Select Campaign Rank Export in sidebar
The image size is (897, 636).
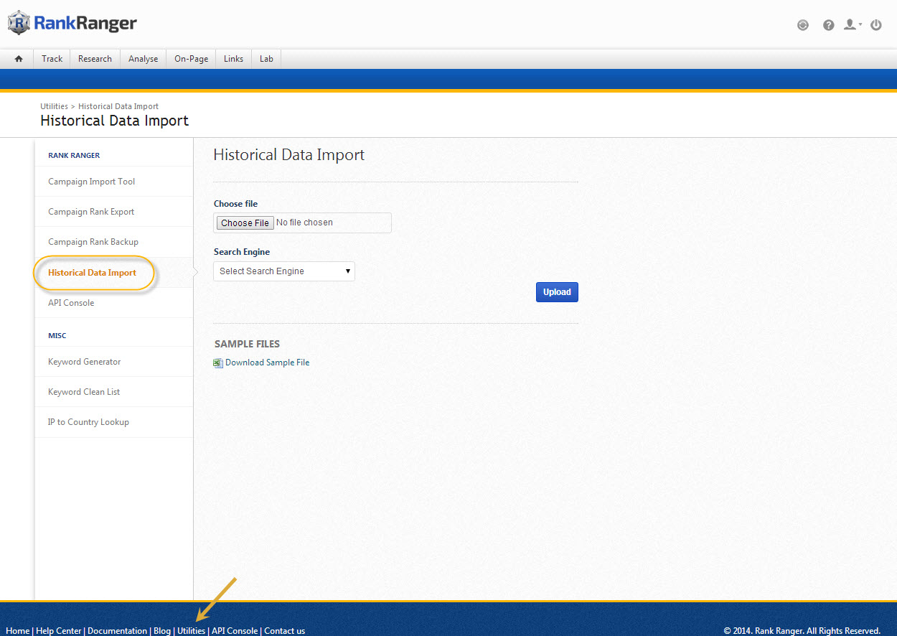click(x=91, y=212)
